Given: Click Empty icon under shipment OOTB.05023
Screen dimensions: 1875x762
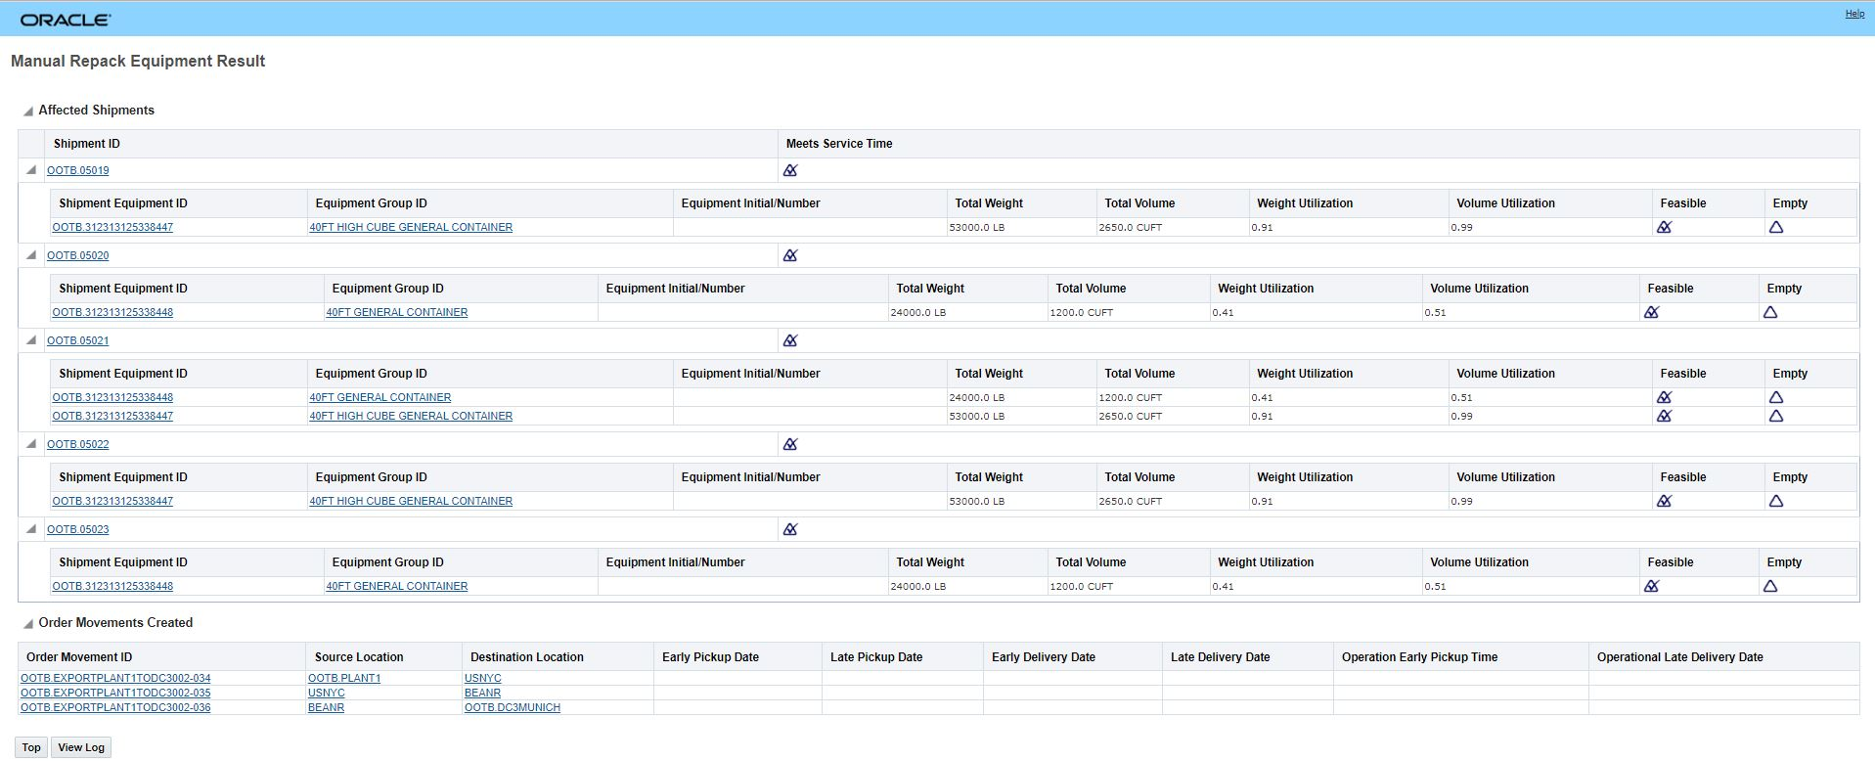Looking at the screenshot, I should click(1770, 586).
